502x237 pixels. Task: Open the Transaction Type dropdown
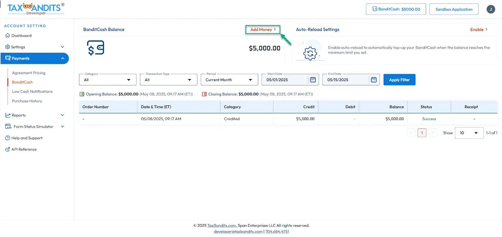click(168, 80)
